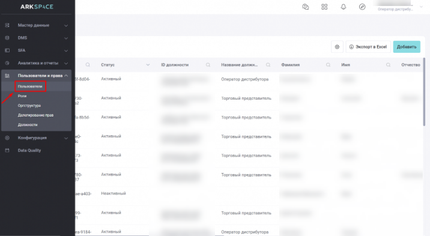Click the SFA sidebar icon
The image size is (430, 236).
click(7, 50)
